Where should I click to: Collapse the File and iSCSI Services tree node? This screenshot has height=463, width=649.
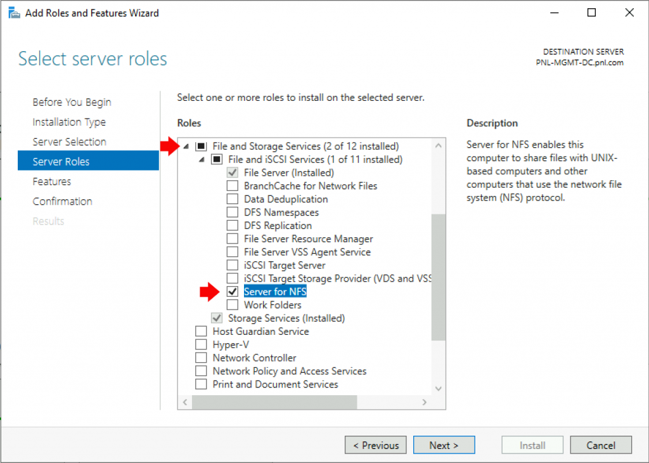[202, 159]
